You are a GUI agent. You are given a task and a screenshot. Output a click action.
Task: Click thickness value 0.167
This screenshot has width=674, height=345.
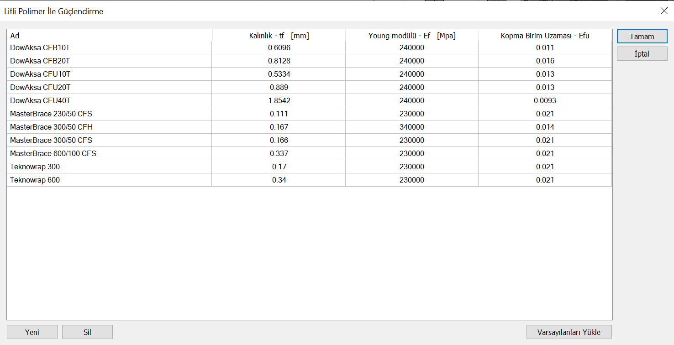(279, 127)
